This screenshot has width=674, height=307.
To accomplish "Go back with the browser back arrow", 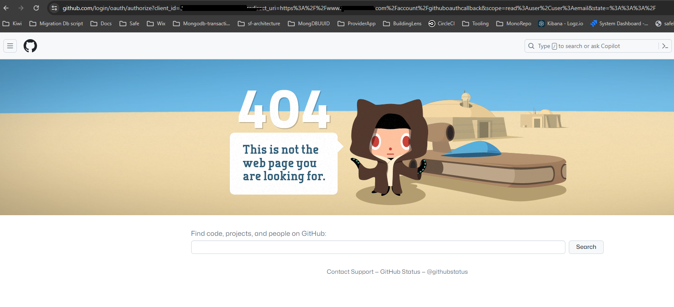I will coord(6,8).
